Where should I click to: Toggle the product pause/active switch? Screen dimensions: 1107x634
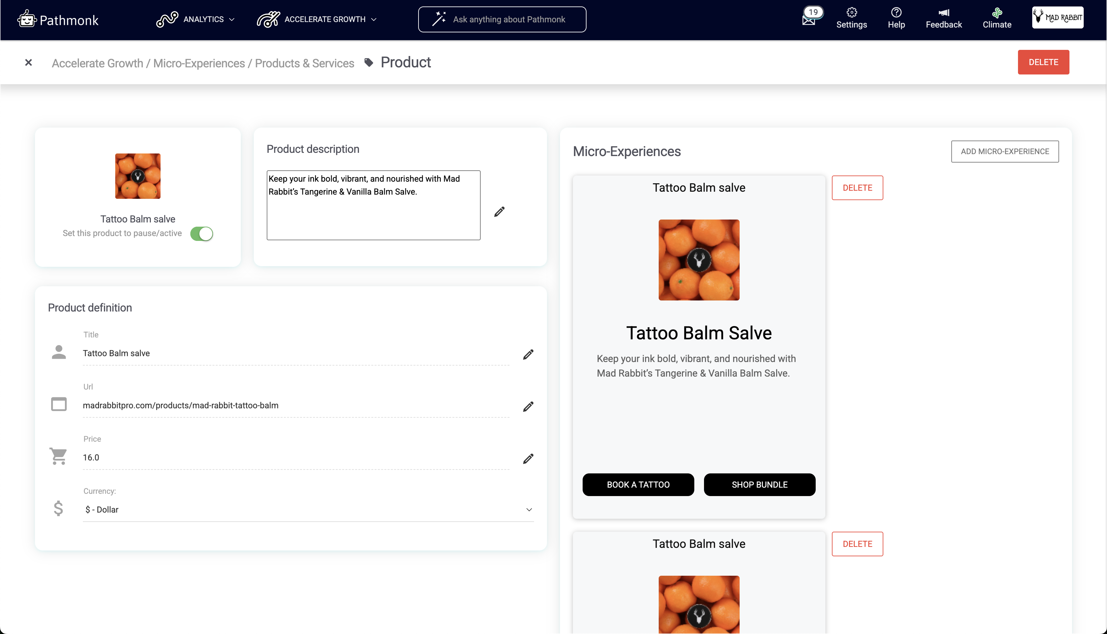point(201,234)
